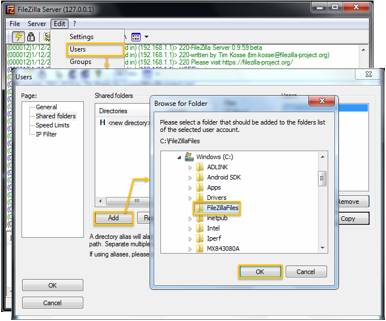Click the FileZilla Server logo icon
The height and width of the screenshot is (321, 386).
click(x=11, y=10)
